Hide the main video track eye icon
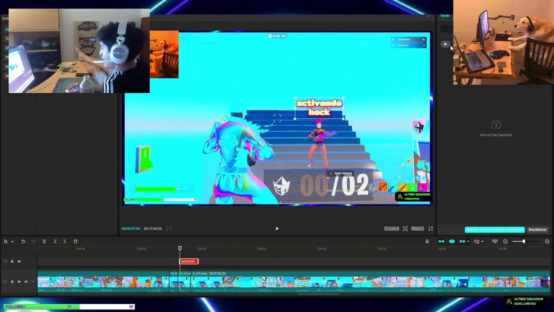Screen dimensions: 554x312 pyautogui.click(x=19, y=282)
